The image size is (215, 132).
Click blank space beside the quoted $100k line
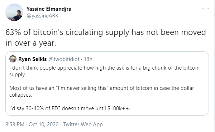[x=169, y=108]
